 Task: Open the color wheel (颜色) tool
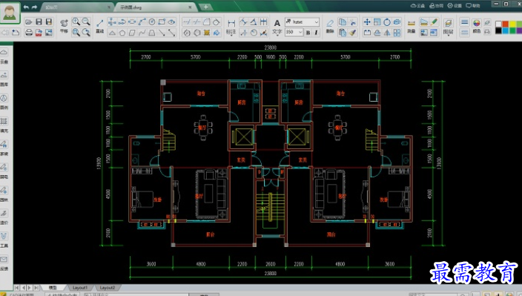click(477, 26)
